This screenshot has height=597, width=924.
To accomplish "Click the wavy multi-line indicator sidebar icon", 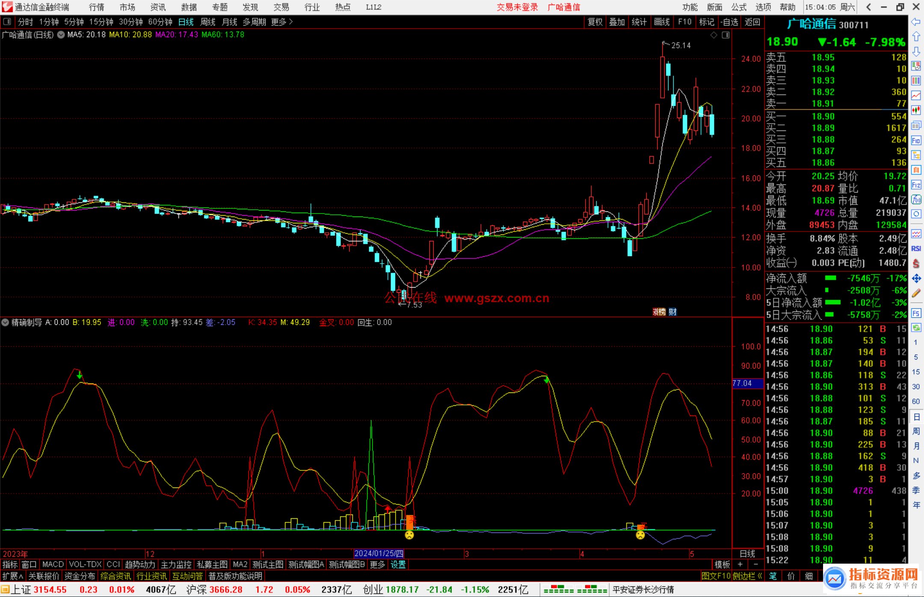I will point(916,234).
